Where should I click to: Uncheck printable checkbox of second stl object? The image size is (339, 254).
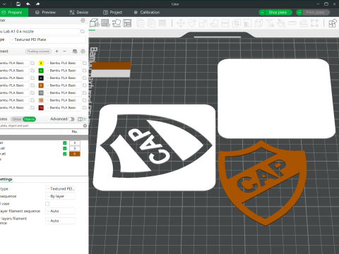(x=65, y=148)
